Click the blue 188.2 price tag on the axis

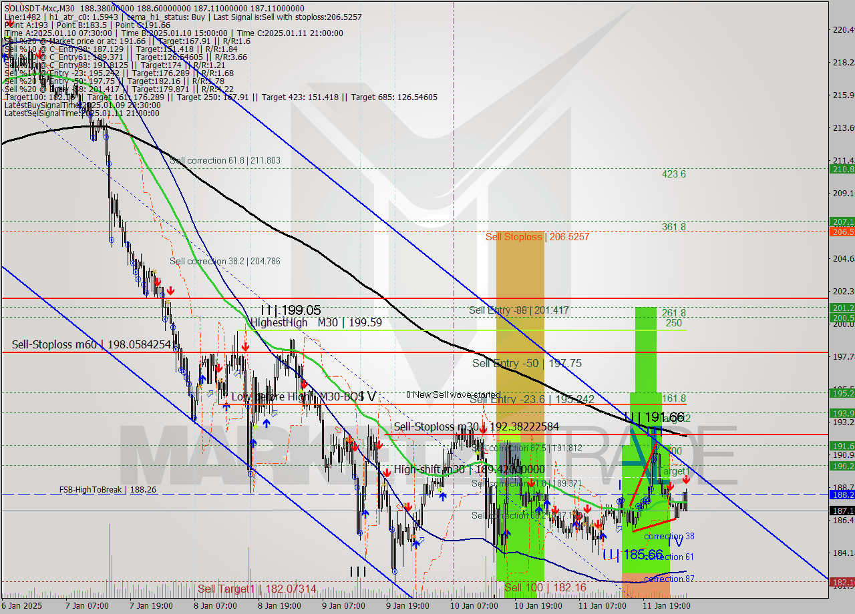[842, 495]
